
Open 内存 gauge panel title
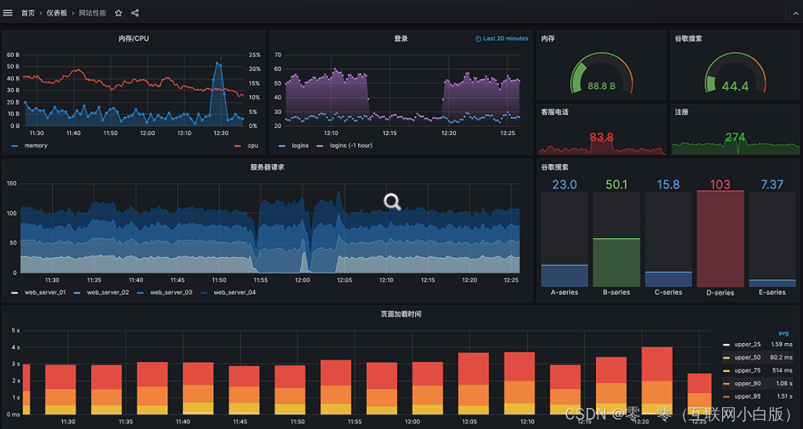tap(548, 38)
